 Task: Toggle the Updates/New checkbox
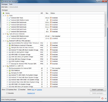point(7,90)
